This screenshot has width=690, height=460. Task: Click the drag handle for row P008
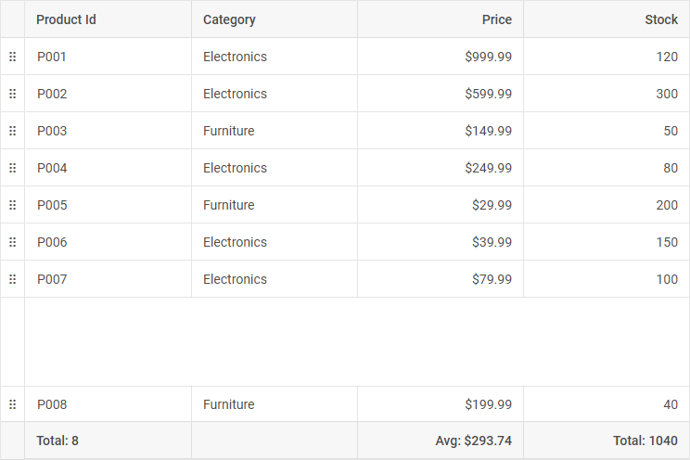click(12, 404)
